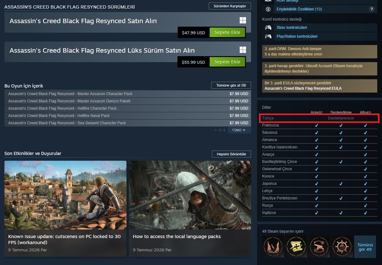Add $55.99 Lüks Sürüm to cart
Viewport: 382px width, 265px height.
pos(227,62)
